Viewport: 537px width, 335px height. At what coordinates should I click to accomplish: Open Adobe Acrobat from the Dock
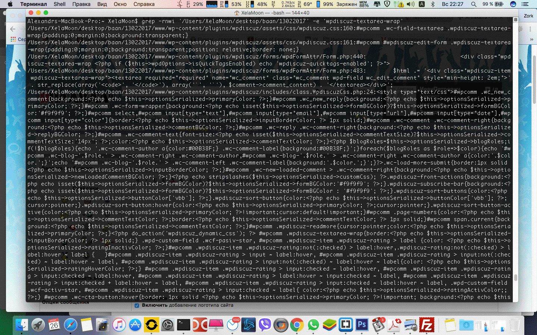pos(395,325)
